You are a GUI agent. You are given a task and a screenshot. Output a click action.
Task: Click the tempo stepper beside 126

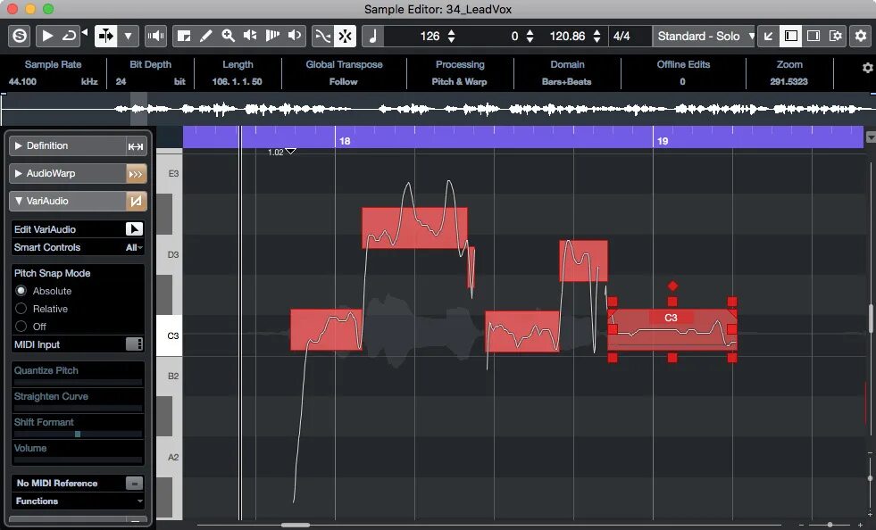452,37
